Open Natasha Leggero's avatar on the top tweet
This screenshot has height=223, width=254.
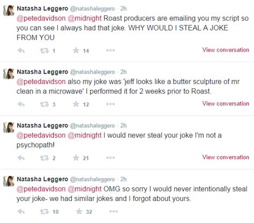(9, 11)
